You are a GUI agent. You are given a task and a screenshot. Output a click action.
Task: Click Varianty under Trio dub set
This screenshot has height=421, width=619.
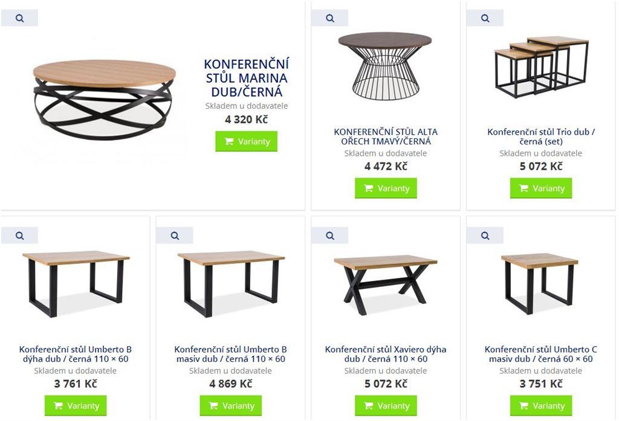(541, 188)
